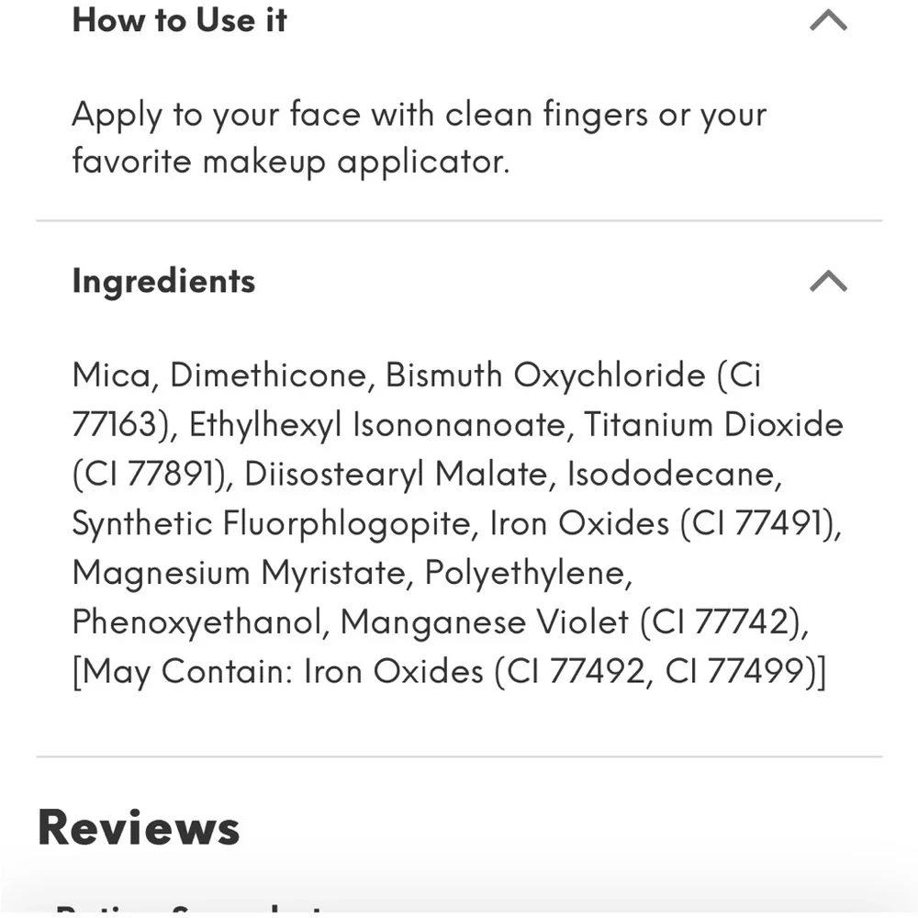Click 'Synthetic Fluorphlogopite' ingredient text
The image size is (918, 918).
pos(271,523)
